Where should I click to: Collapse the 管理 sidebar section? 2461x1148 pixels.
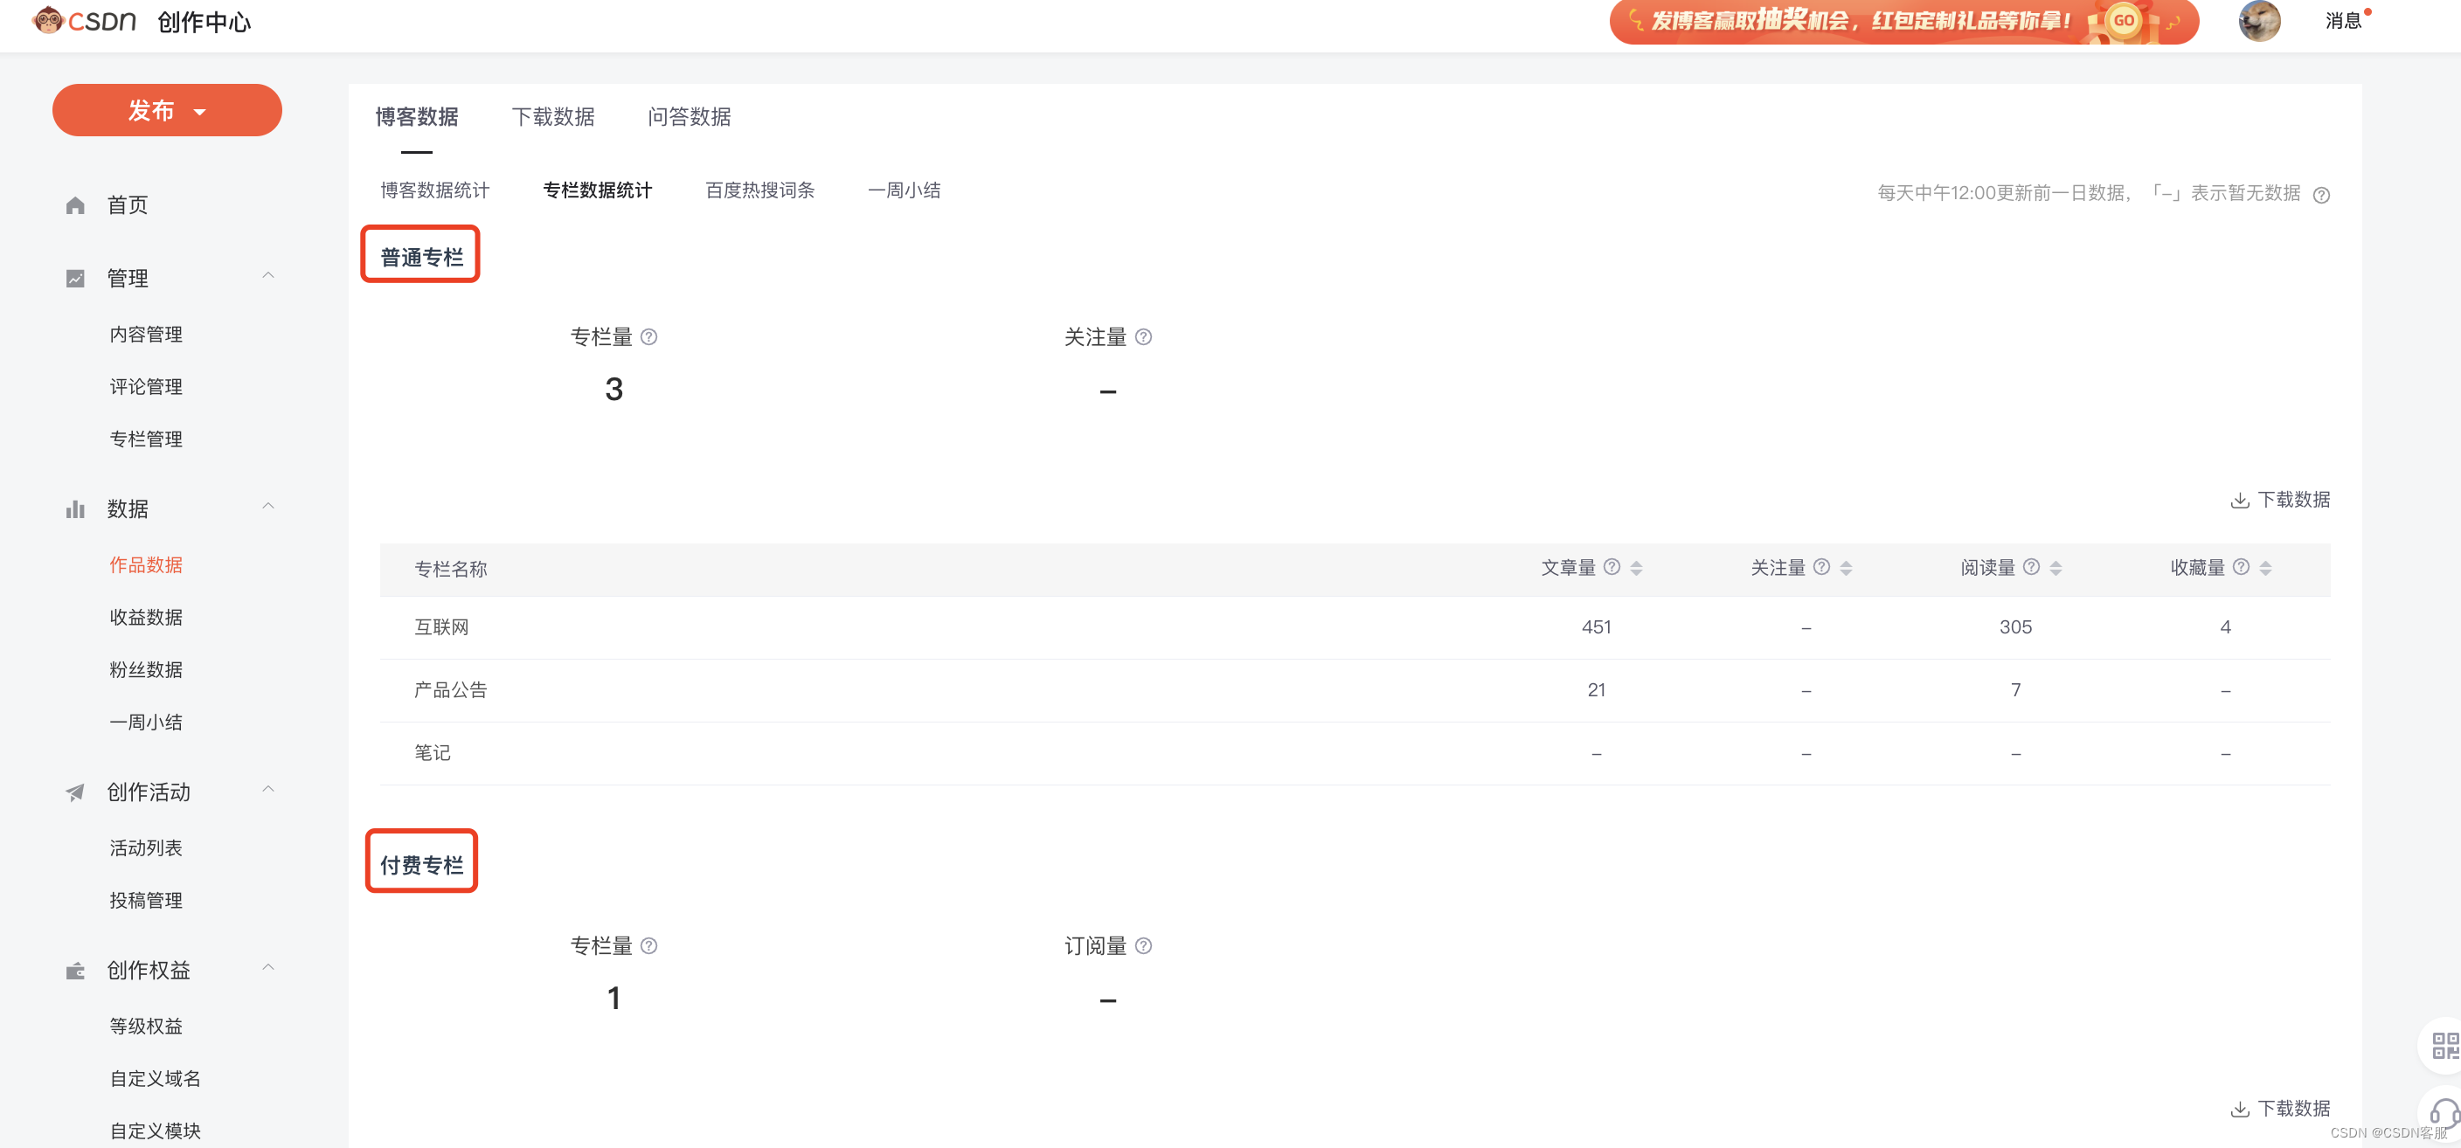(x=268, y=276)
